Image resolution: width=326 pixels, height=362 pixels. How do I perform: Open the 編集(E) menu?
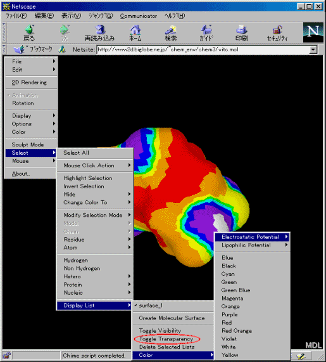[x=44, y=16]
